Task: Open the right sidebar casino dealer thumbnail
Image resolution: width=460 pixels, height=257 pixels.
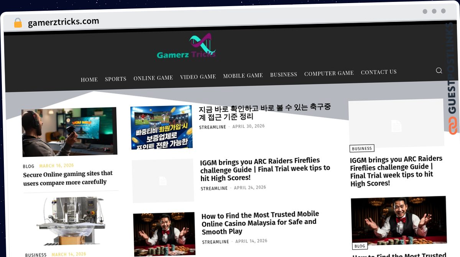Action: [x=399, y=221]
